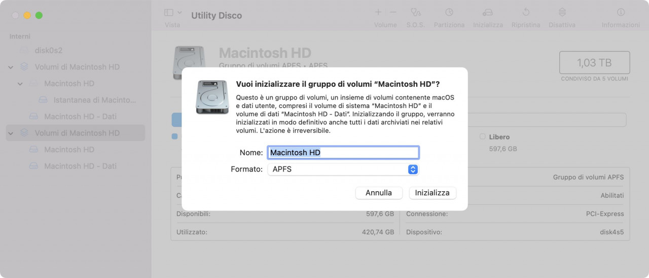Click the Nome text field

click(x=343, y=152)
